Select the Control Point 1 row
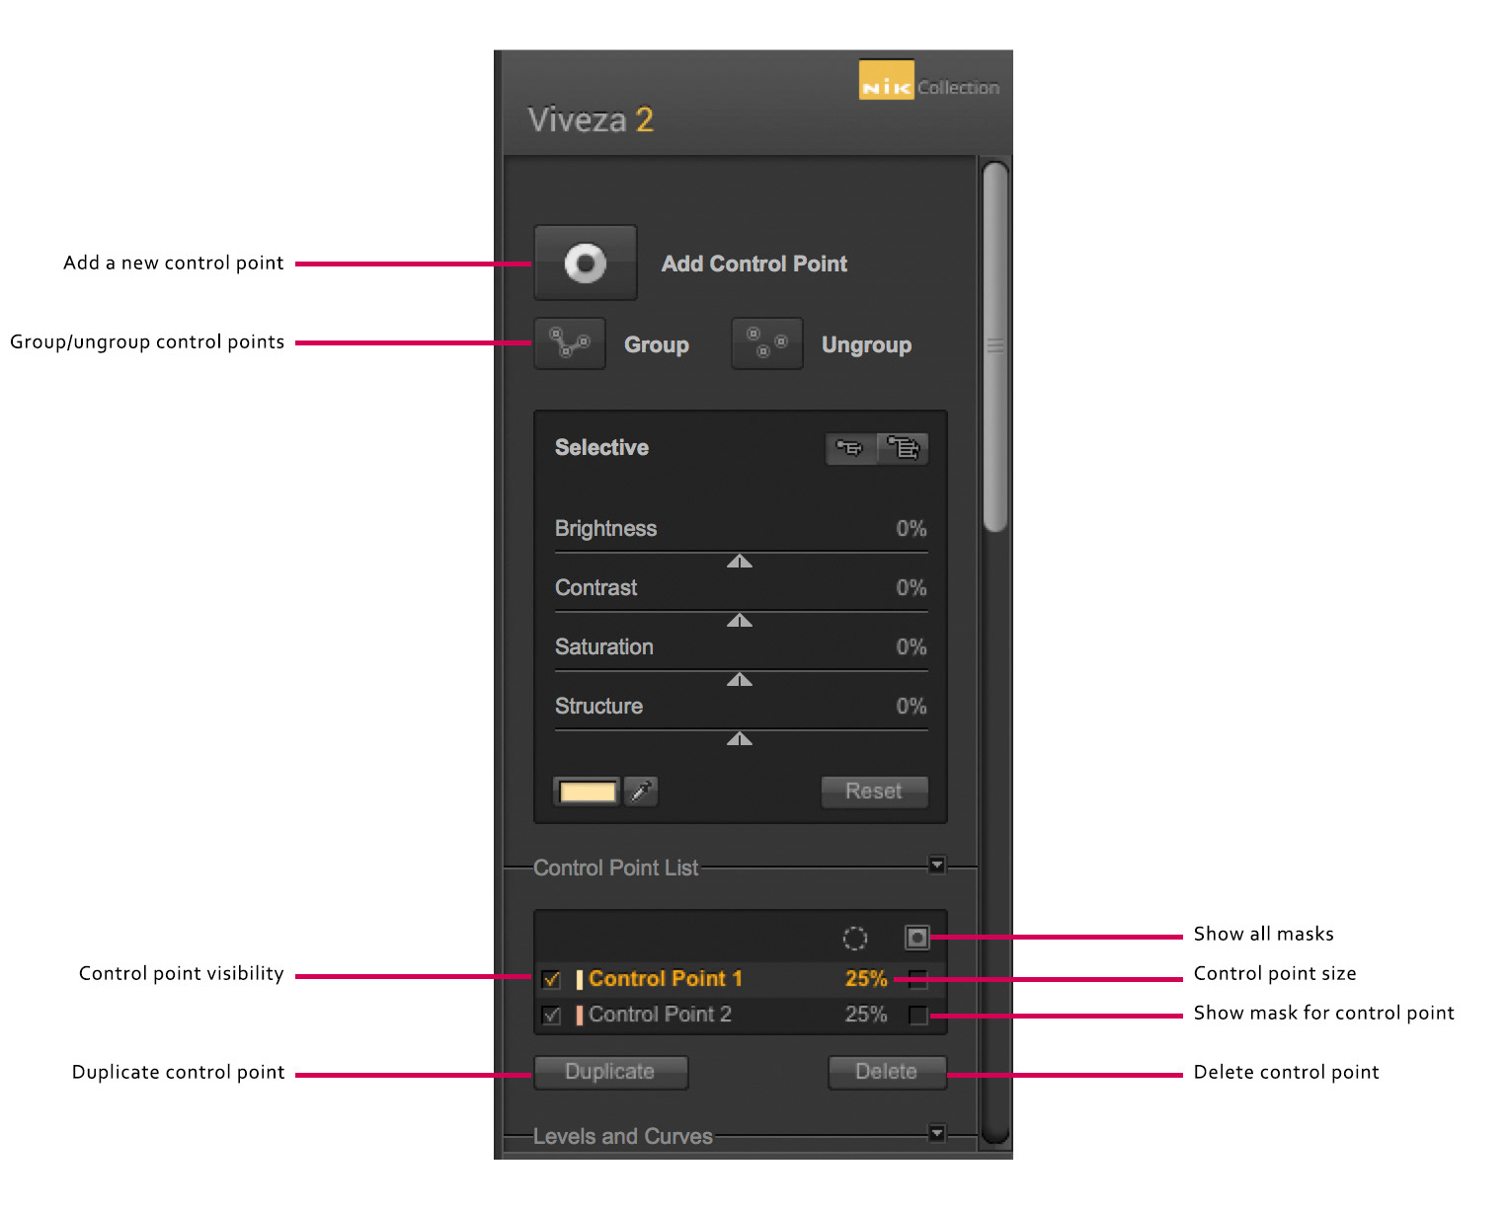 point(741,979)
